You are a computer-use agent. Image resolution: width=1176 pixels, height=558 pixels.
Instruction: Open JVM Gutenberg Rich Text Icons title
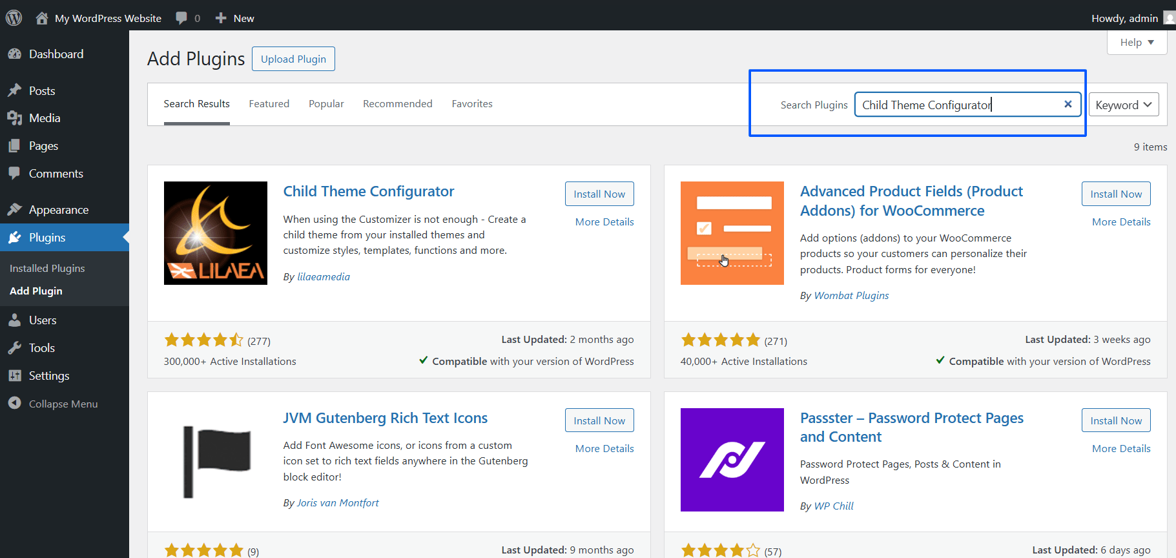[x=386, y=418]
